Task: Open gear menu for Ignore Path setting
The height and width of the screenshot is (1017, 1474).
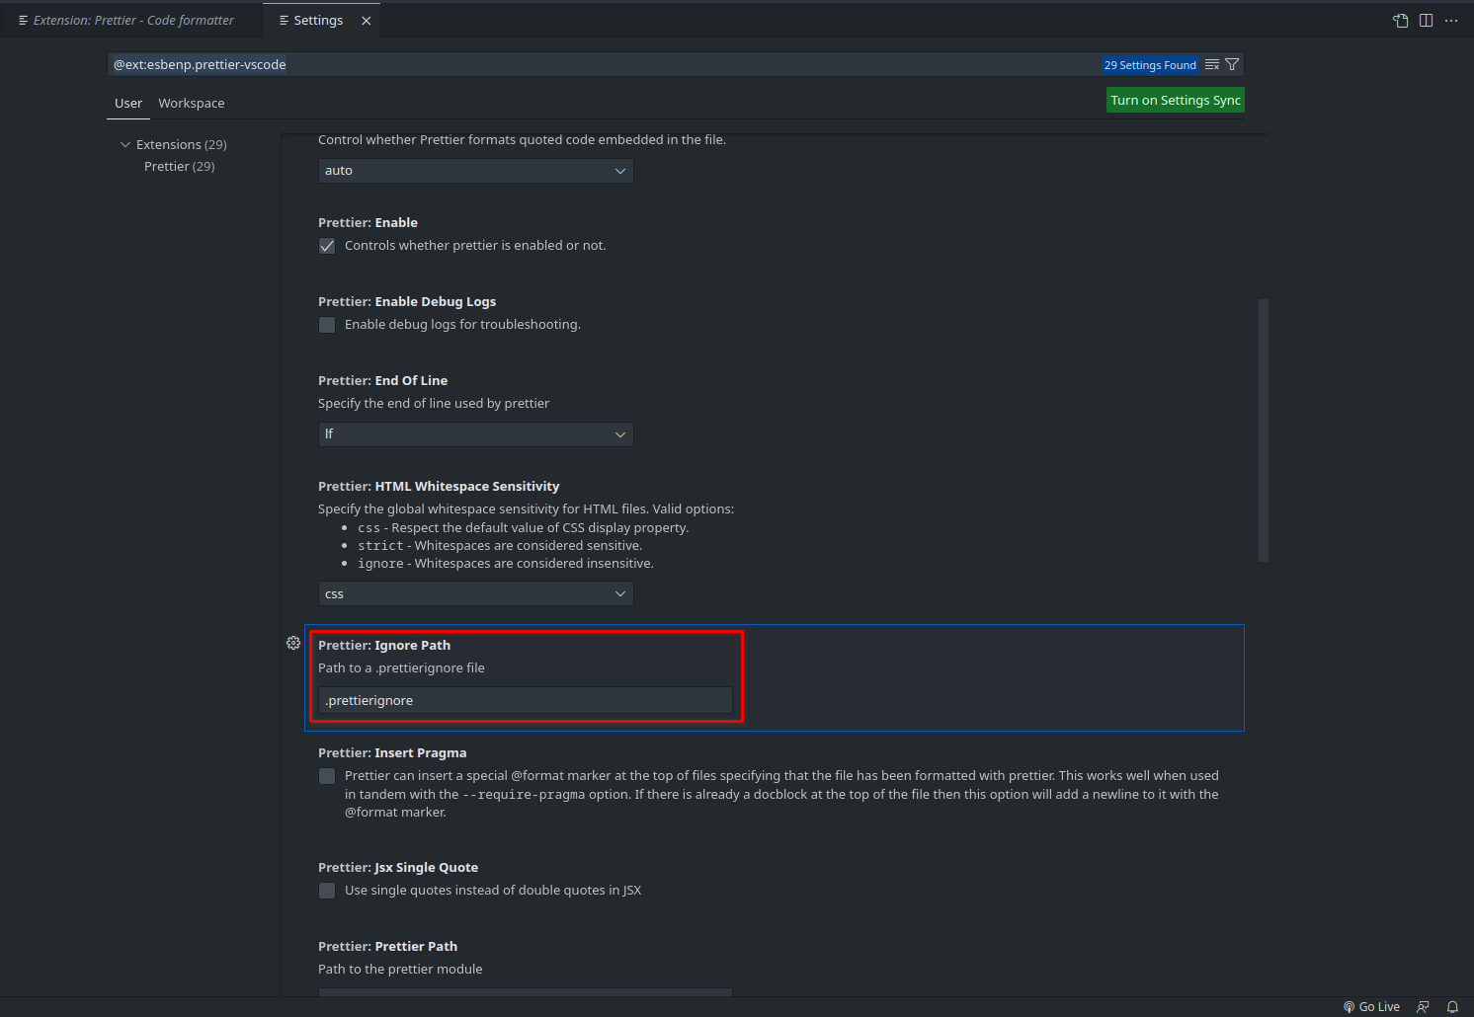Action: [293, 643]
